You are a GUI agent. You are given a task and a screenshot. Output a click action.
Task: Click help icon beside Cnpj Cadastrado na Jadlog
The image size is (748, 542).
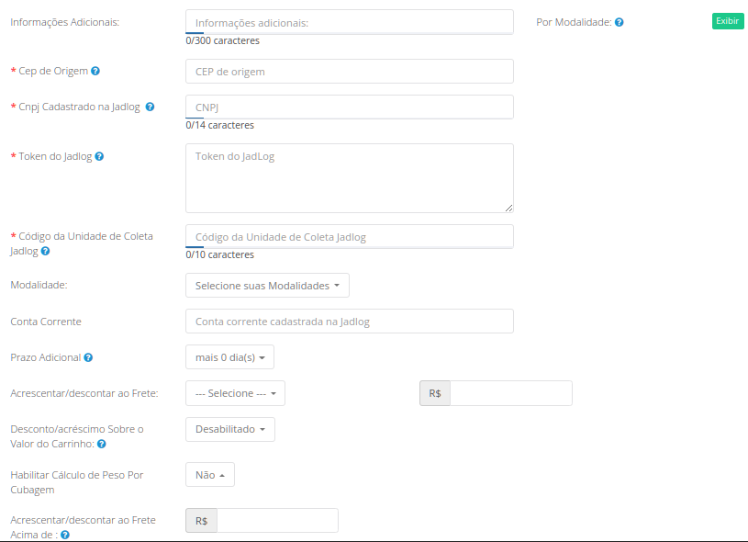coord(150,107)
